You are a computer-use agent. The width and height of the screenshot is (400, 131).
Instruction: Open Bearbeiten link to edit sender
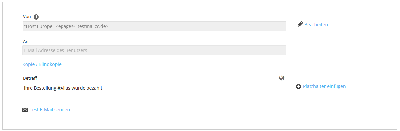pos(316,24)
